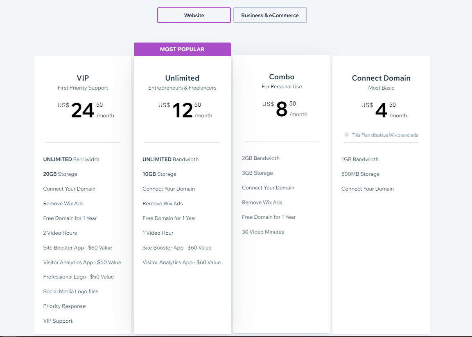Viewport: 472px width, 337px height.
Task: Click 'Site Booster App' in VIP plan
Action: 78,248
